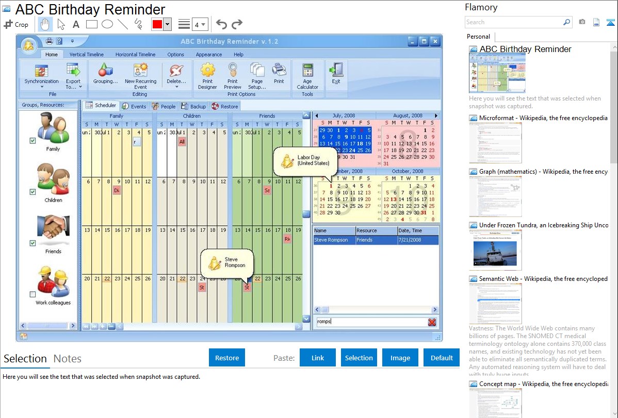Screen dimensions: 618x418
Task: Pick the rectangle shape tool
Action: click(x=91, y=24)
